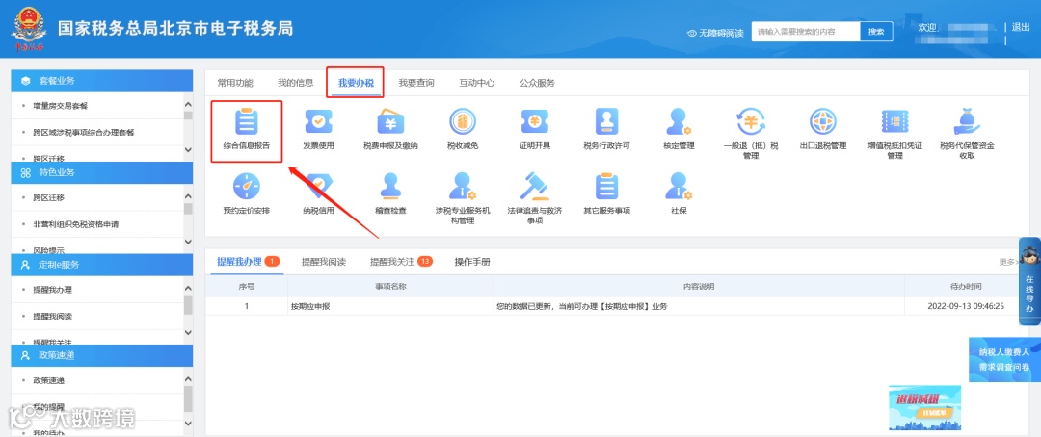Open 出口退税管理 icon
The width and height of the screenshot is (1041, 437).
coord(822,121)
